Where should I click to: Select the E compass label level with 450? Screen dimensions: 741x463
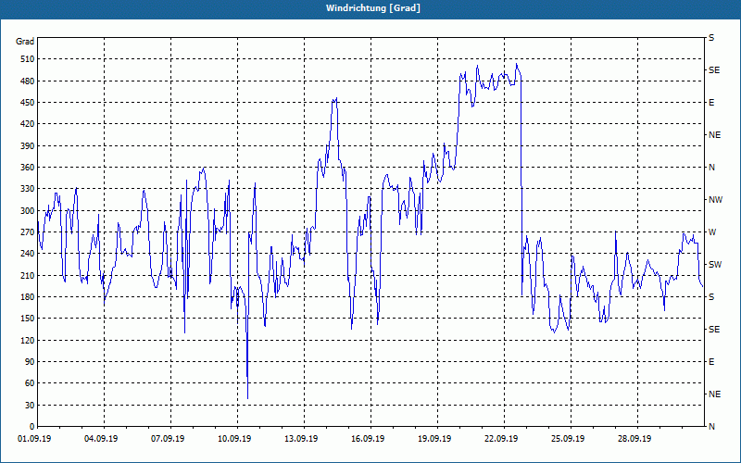coord(711,103)
